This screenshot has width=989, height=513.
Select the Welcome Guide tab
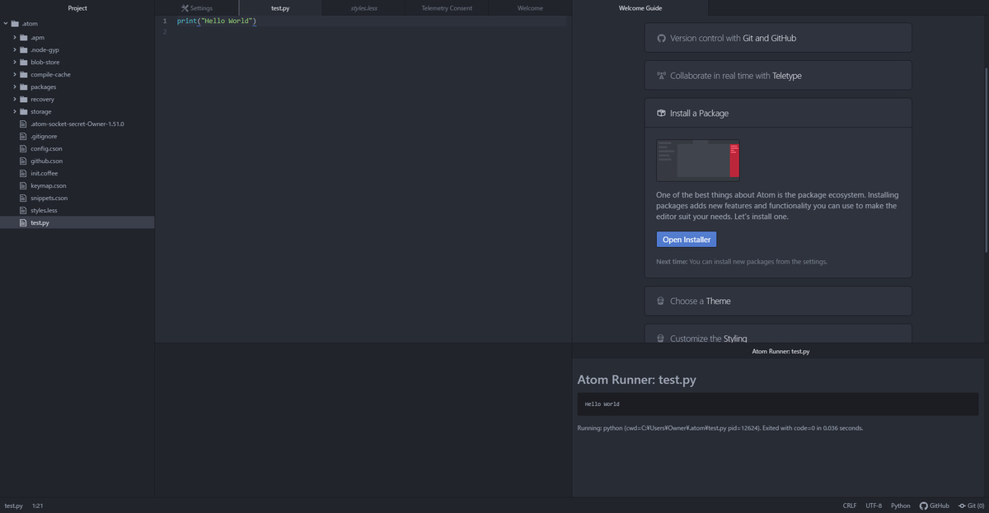click(640, 8)
